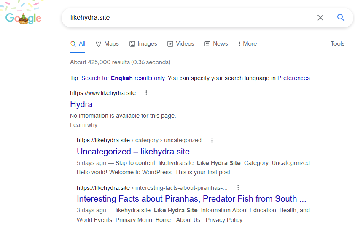This screenshot has height=230, width=355.
Task: Open the 'Uncategorized – likehydra.site' result
Action: point(133,152)
